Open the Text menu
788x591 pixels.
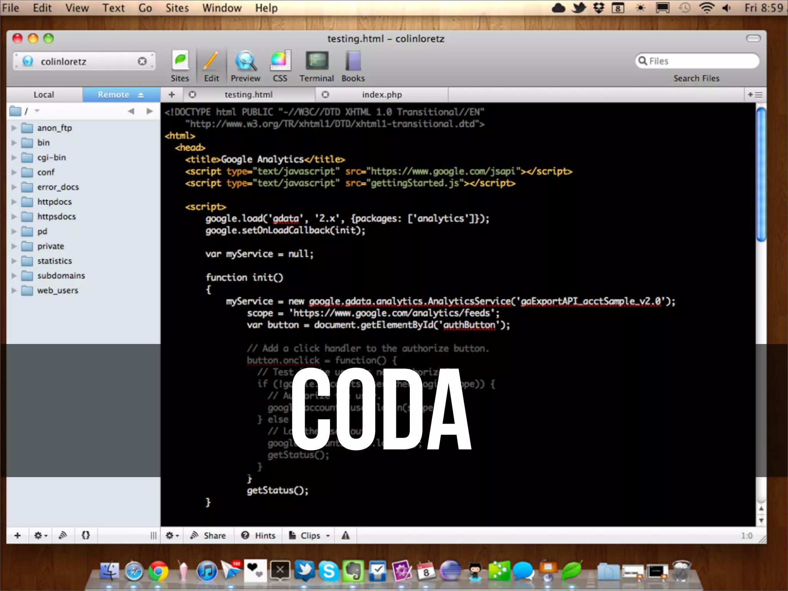114,8
